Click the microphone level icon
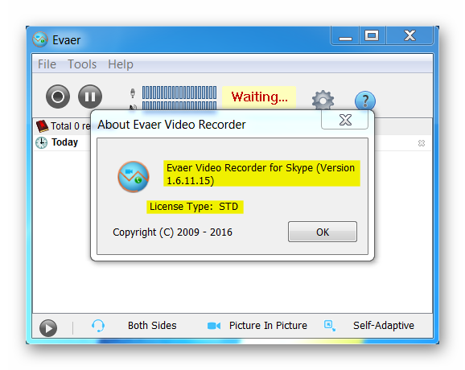This screenshot has height=370, width=465. 133,93
